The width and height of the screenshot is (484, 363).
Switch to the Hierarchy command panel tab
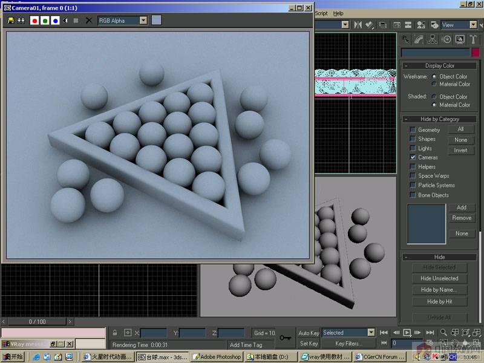click(x=433, y=39)
